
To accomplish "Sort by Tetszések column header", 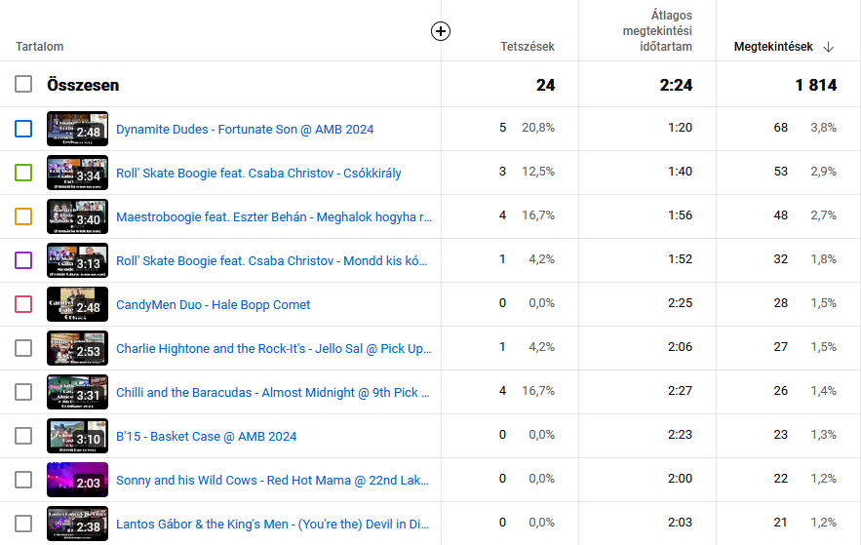I will coord(528,47).
